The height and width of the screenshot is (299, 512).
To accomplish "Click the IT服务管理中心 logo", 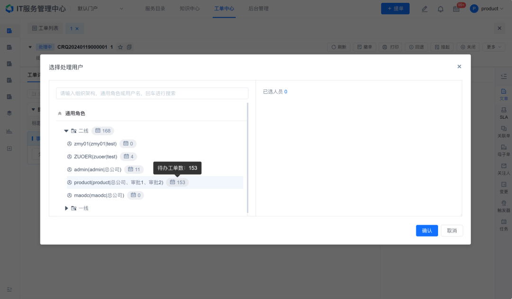I will point(36,9).
